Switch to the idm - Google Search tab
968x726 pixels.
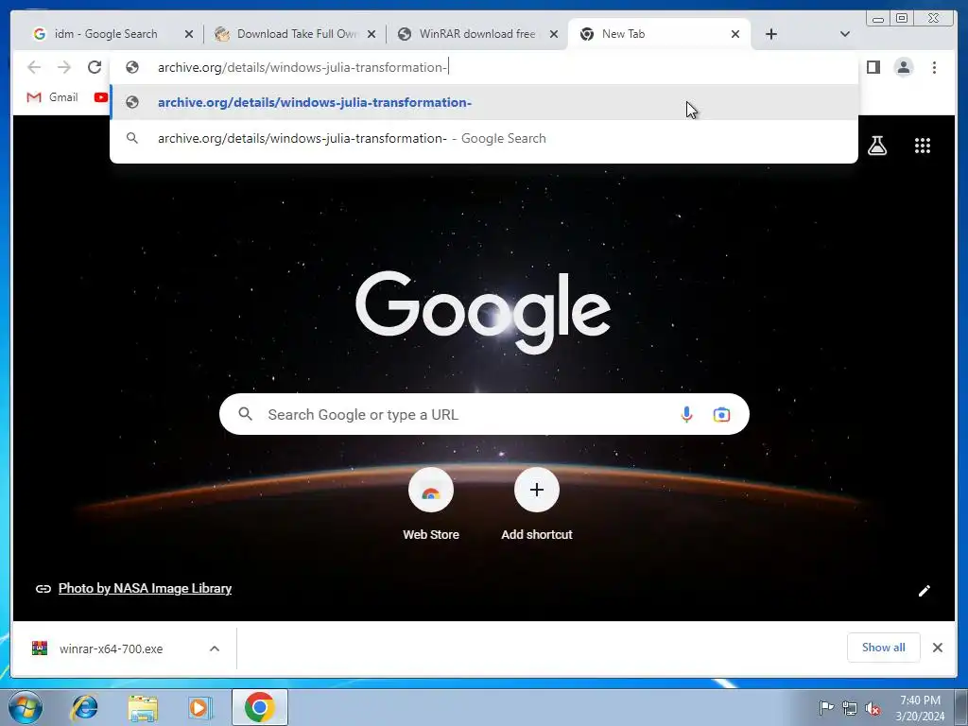tap(105, 34)
